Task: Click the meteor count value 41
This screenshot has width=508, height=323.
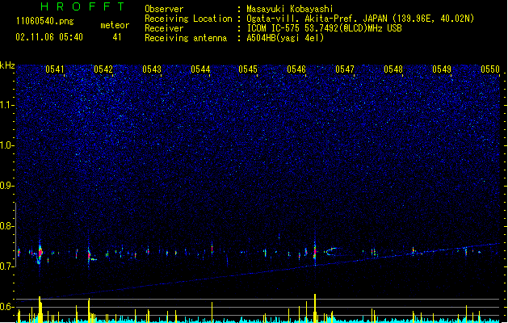Action: 117,37
